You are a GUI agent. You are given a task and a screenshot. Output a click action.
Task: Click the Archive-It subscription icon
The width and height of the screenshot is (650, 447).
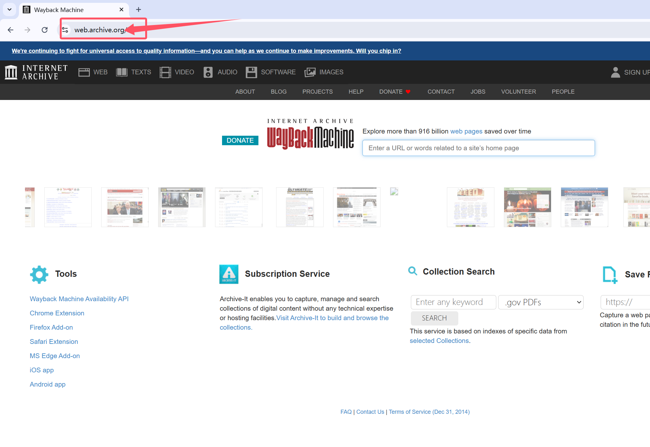[229, 274]
